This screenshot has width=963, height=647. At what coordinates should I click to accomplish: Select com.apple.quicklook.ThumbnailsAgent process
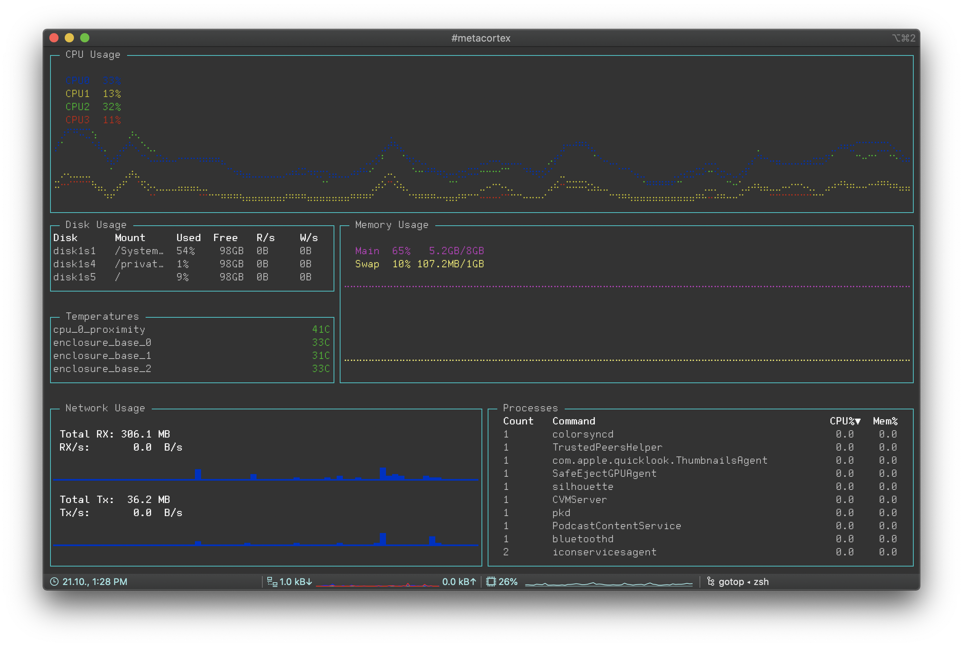pos(700,461)
